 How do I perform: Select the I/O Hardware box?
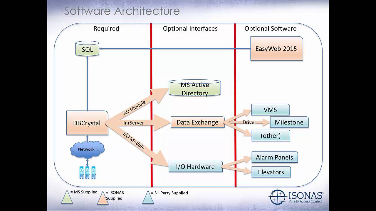coord(195,166)
